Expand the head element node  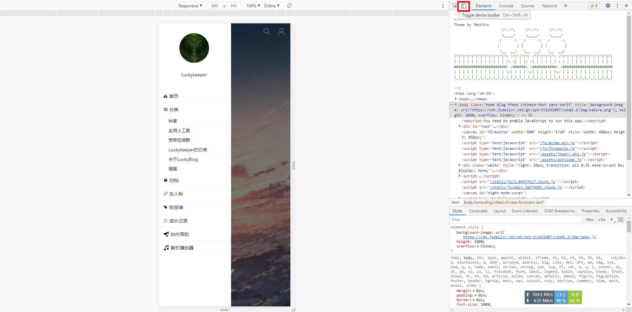[456, 99]
